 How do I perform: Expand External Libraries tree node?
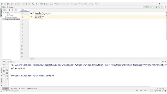point(3,17)
